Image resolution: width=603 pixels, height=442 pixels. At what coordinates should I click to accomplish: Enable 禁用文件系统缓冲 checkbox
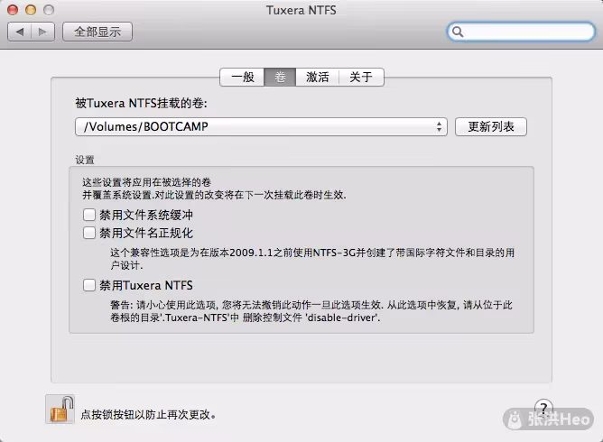(x=89, y=215)
